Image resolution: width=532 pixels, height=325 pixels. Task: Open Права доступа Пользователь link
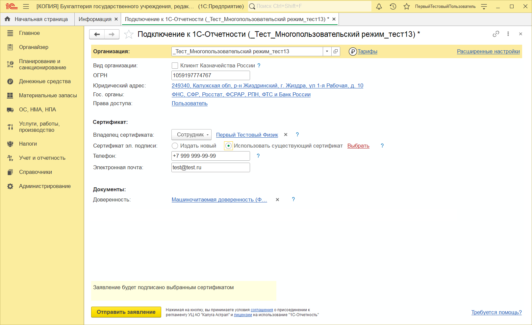[x=190, y=103]
